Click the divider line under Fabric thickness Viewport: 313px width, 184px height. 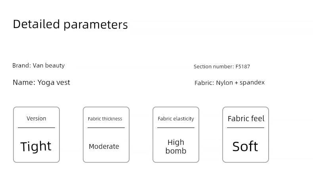pos(106,128)
